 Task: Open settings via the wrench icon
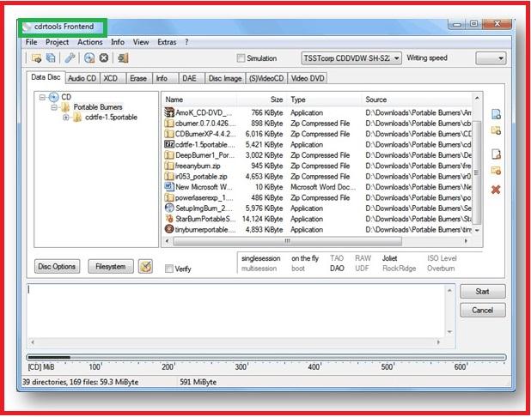70,58
